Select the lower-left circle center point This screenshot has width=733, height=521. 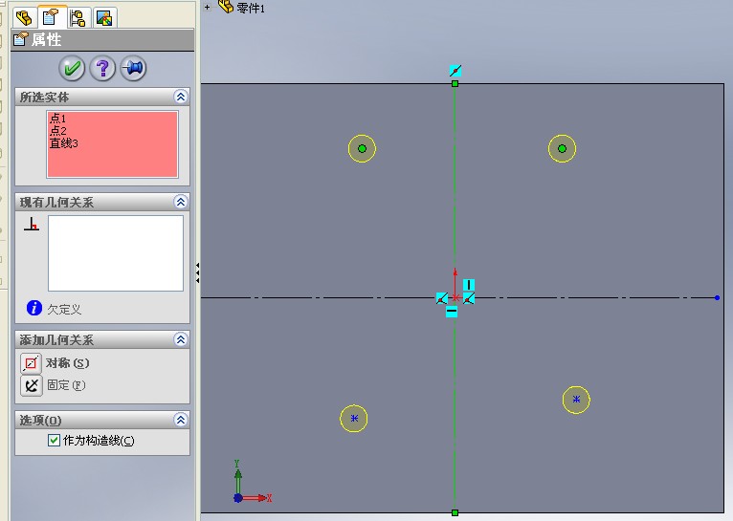354,419
